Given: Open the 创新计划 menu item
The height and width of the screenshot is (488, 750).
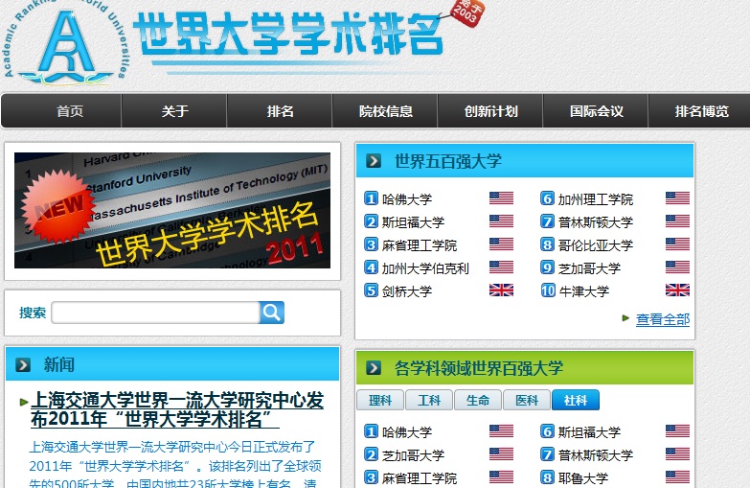Looking at the screenshot, I should point(490,111).
